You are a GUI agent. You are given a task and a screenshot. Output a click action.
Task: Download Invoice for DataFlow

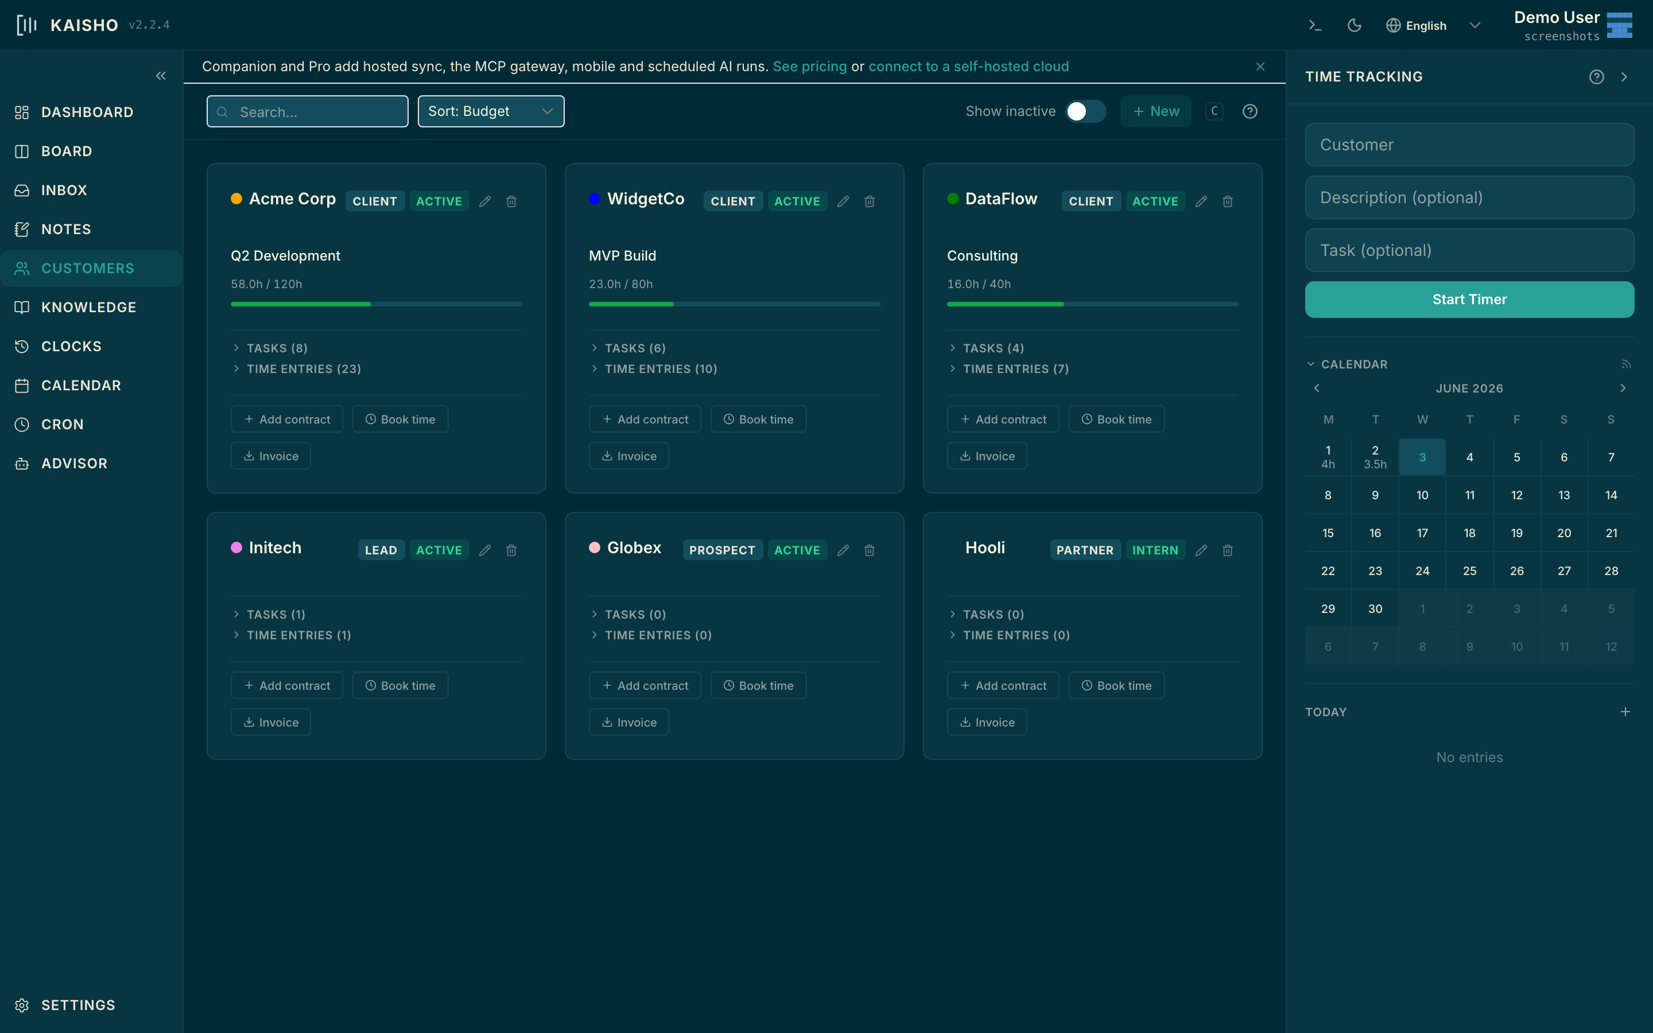point(987,456)
